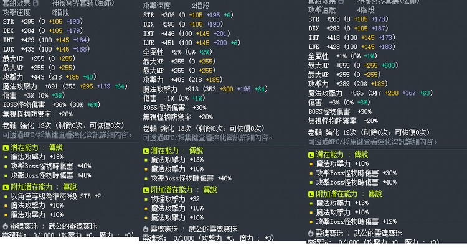Click the L icon beside 潛在能力 in the STR +295 tooltip

[x=6, y=148]
